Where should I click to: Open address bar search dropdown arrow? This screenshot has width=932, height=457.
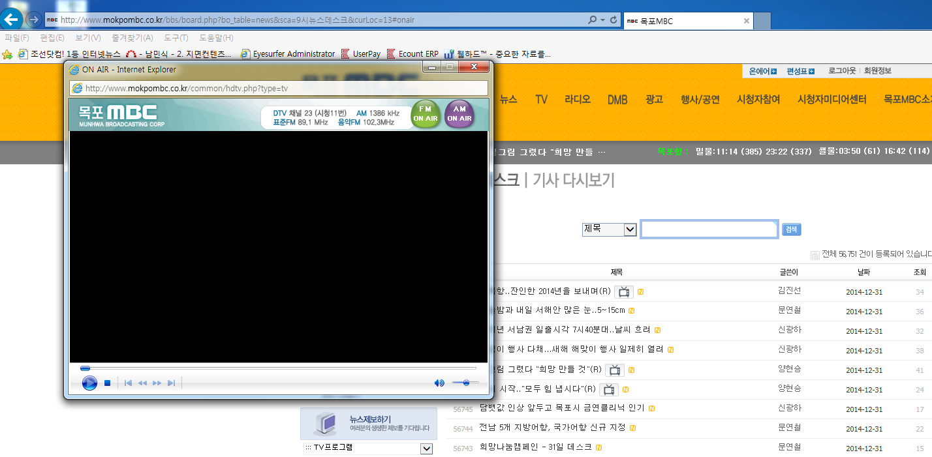click(602, 20)
